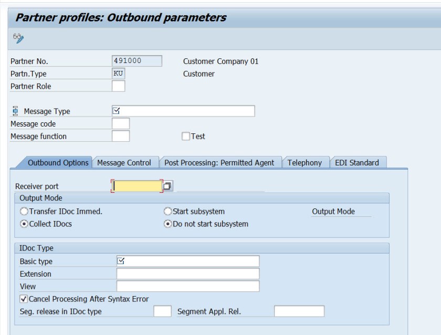Image resolution: width=441 pixels, height=335 pixels.
Task: Focus the Extension text field
Action: (x=188, y=274)
